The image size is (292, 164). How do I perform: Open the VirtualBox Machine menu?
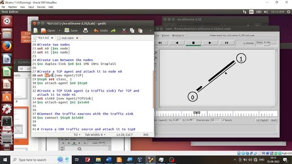(12, 7)
